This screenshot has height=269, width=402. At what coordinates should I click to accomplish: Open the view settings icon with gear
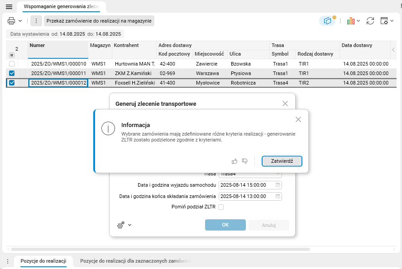[384, 21]
